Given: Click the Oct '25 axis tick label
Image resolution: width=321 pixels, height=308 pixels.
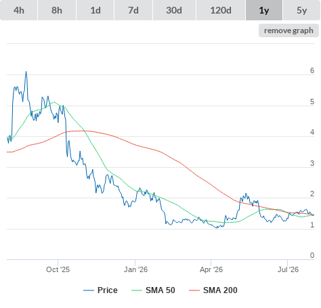Looking at the screenshot, I should pos(58,269).
